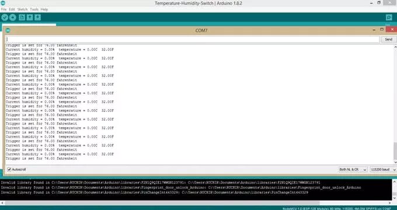
Task: Open the Help menu
Action: 44,9
